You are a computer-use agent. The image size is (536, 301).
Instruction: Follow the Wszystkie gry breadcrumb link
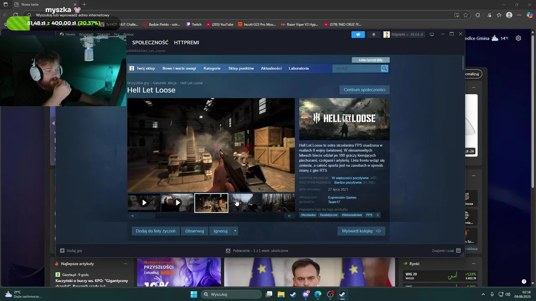tap(138, 83)
